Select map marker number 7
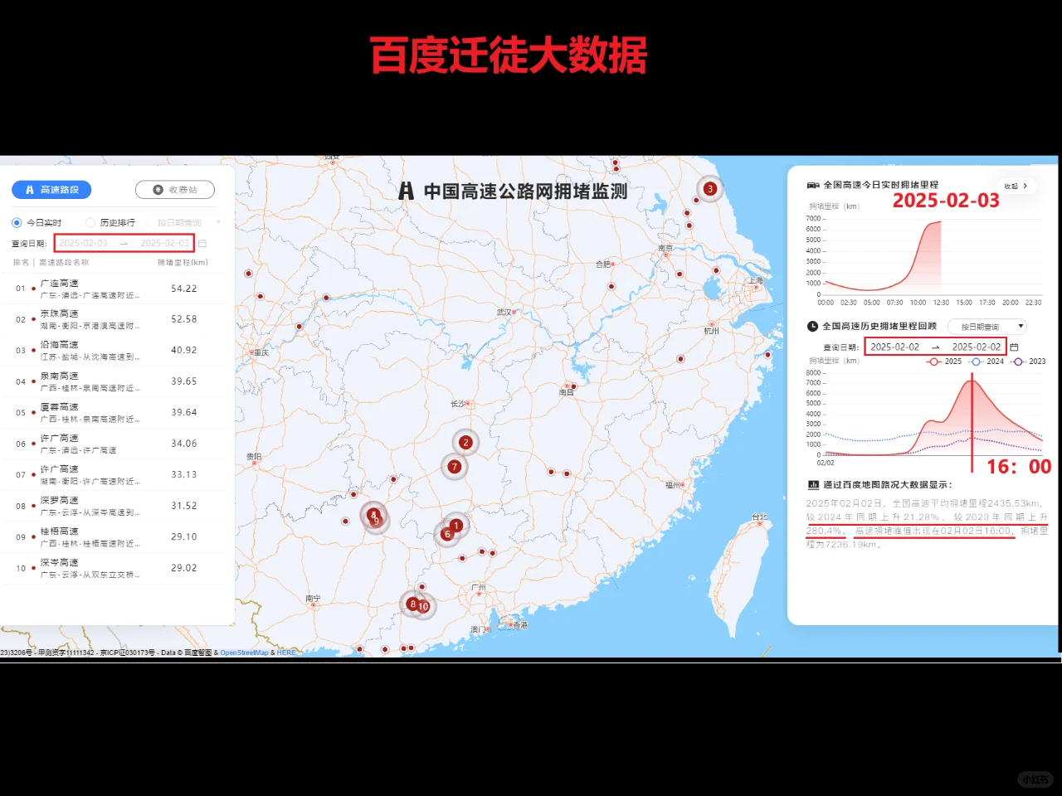The height and width of the screenshot is (796, 1062). tap(454, 467)
